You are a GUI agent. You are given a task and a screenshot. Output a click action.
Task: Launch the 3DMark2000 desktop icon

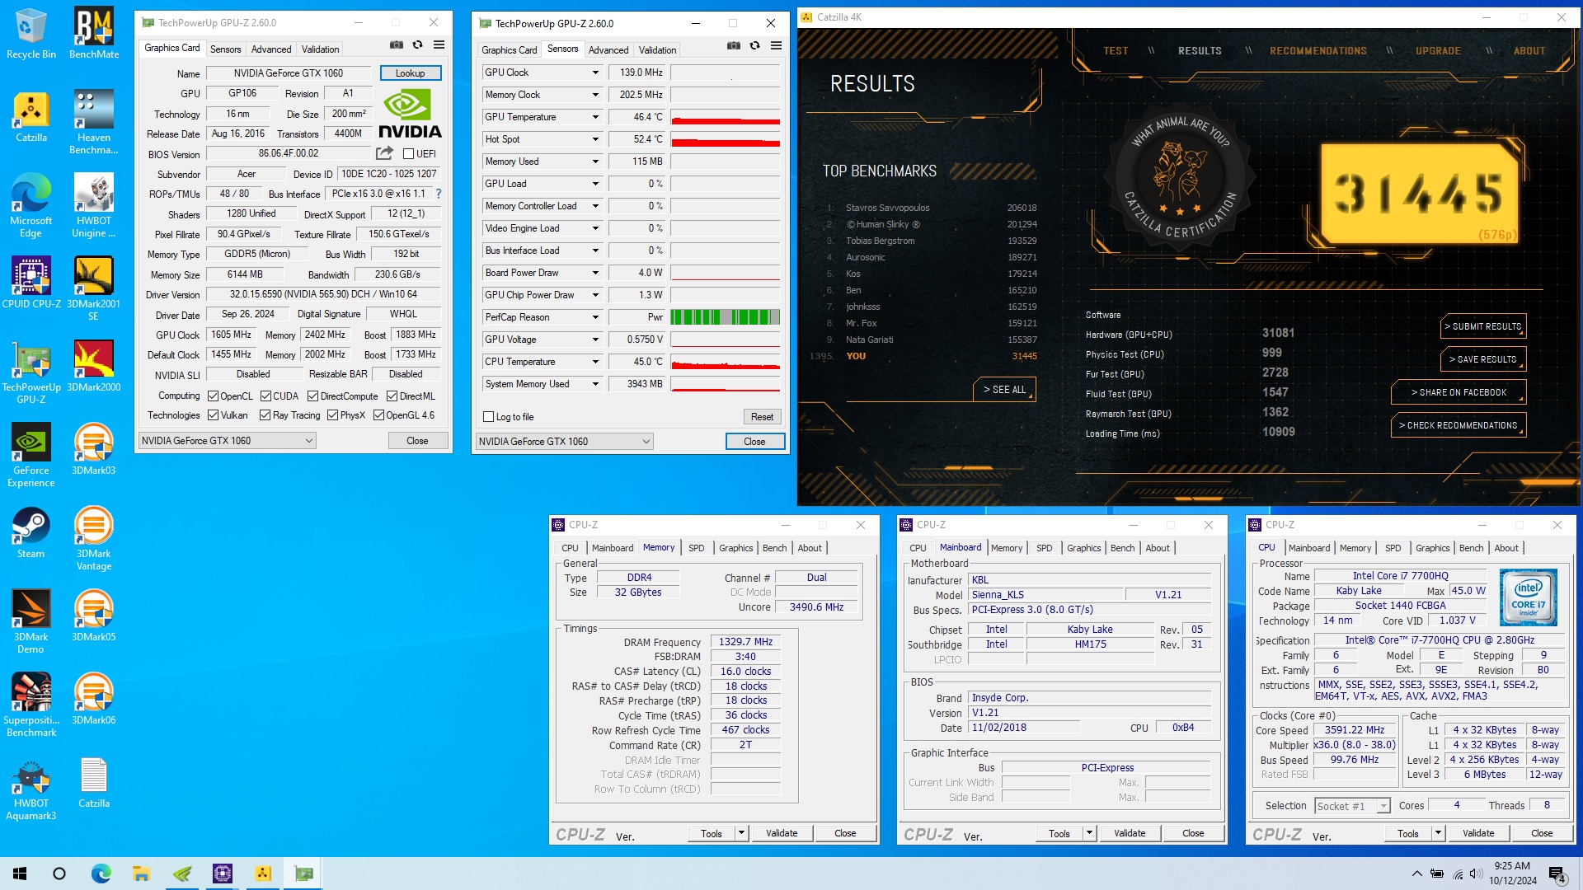(x=93, y=365)
